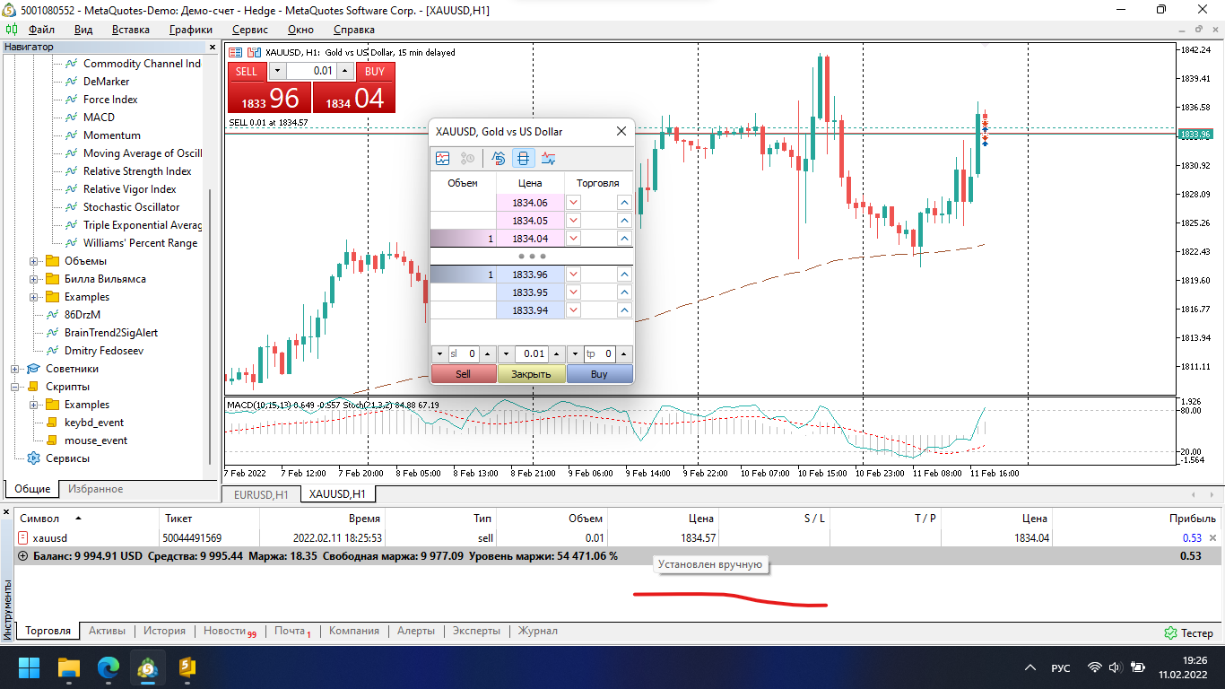The height and width of the screenshot is (689, 1225).
Task: Close xauusd position with the row's X icon
Action: (1213, 538)
